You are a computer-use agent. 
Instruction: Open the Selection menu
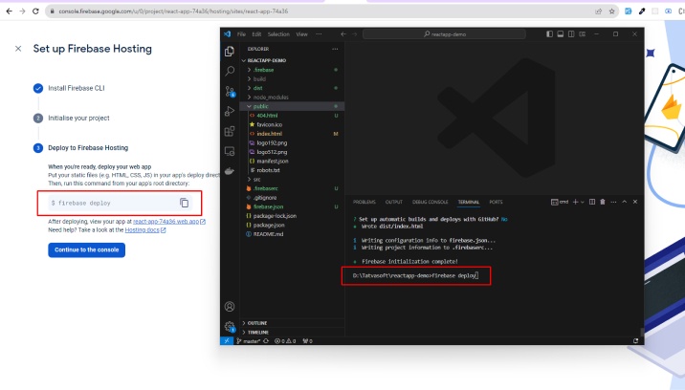278,33
